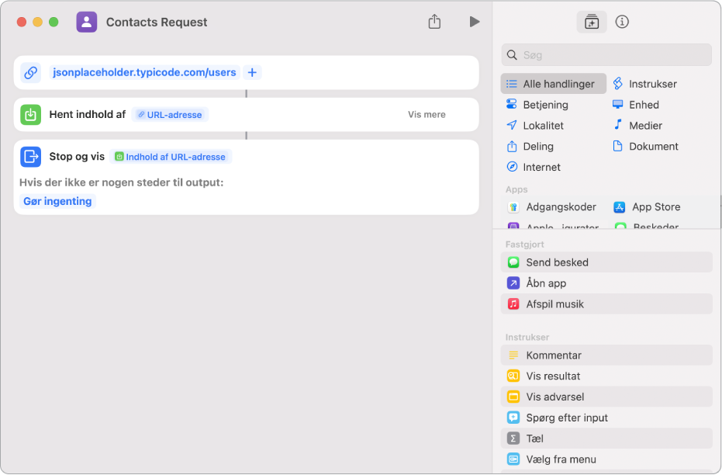The width and height of the screenshot is (722, 475).
Task: Click the share icon in the title bar
Action: coord(434,22)
